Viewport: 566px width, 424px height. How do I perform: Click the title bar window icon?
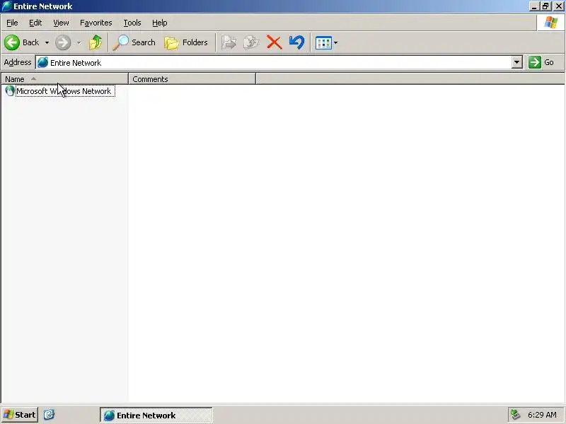[x=6, y=6]
